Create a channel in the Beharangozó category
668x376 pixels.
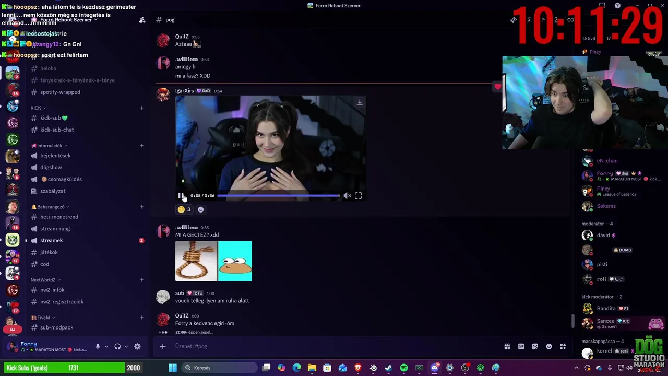141,207
